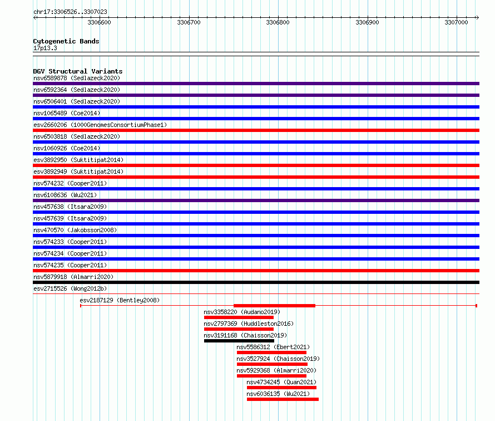This screenshot has height=421, width=495.
Task: Open the nsv6506401 (Sedlazeck2020) variant label
Action: (x=77, y=101)
